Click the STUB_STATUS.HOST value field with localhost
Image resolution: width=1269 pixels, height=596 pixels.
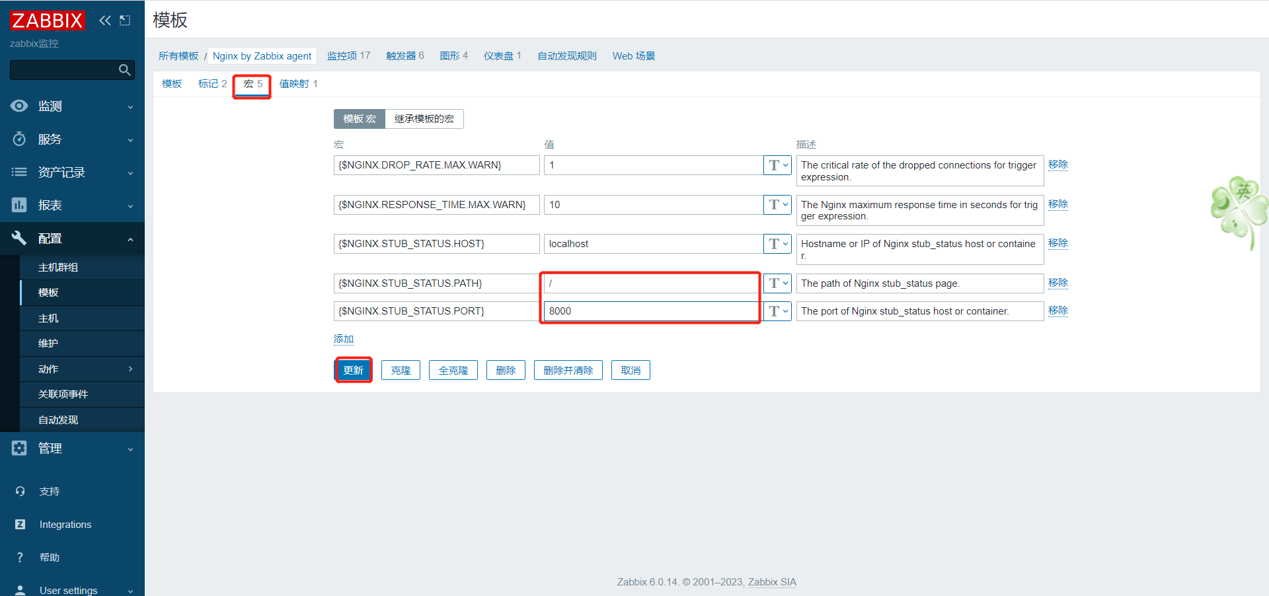click(654, 244)
